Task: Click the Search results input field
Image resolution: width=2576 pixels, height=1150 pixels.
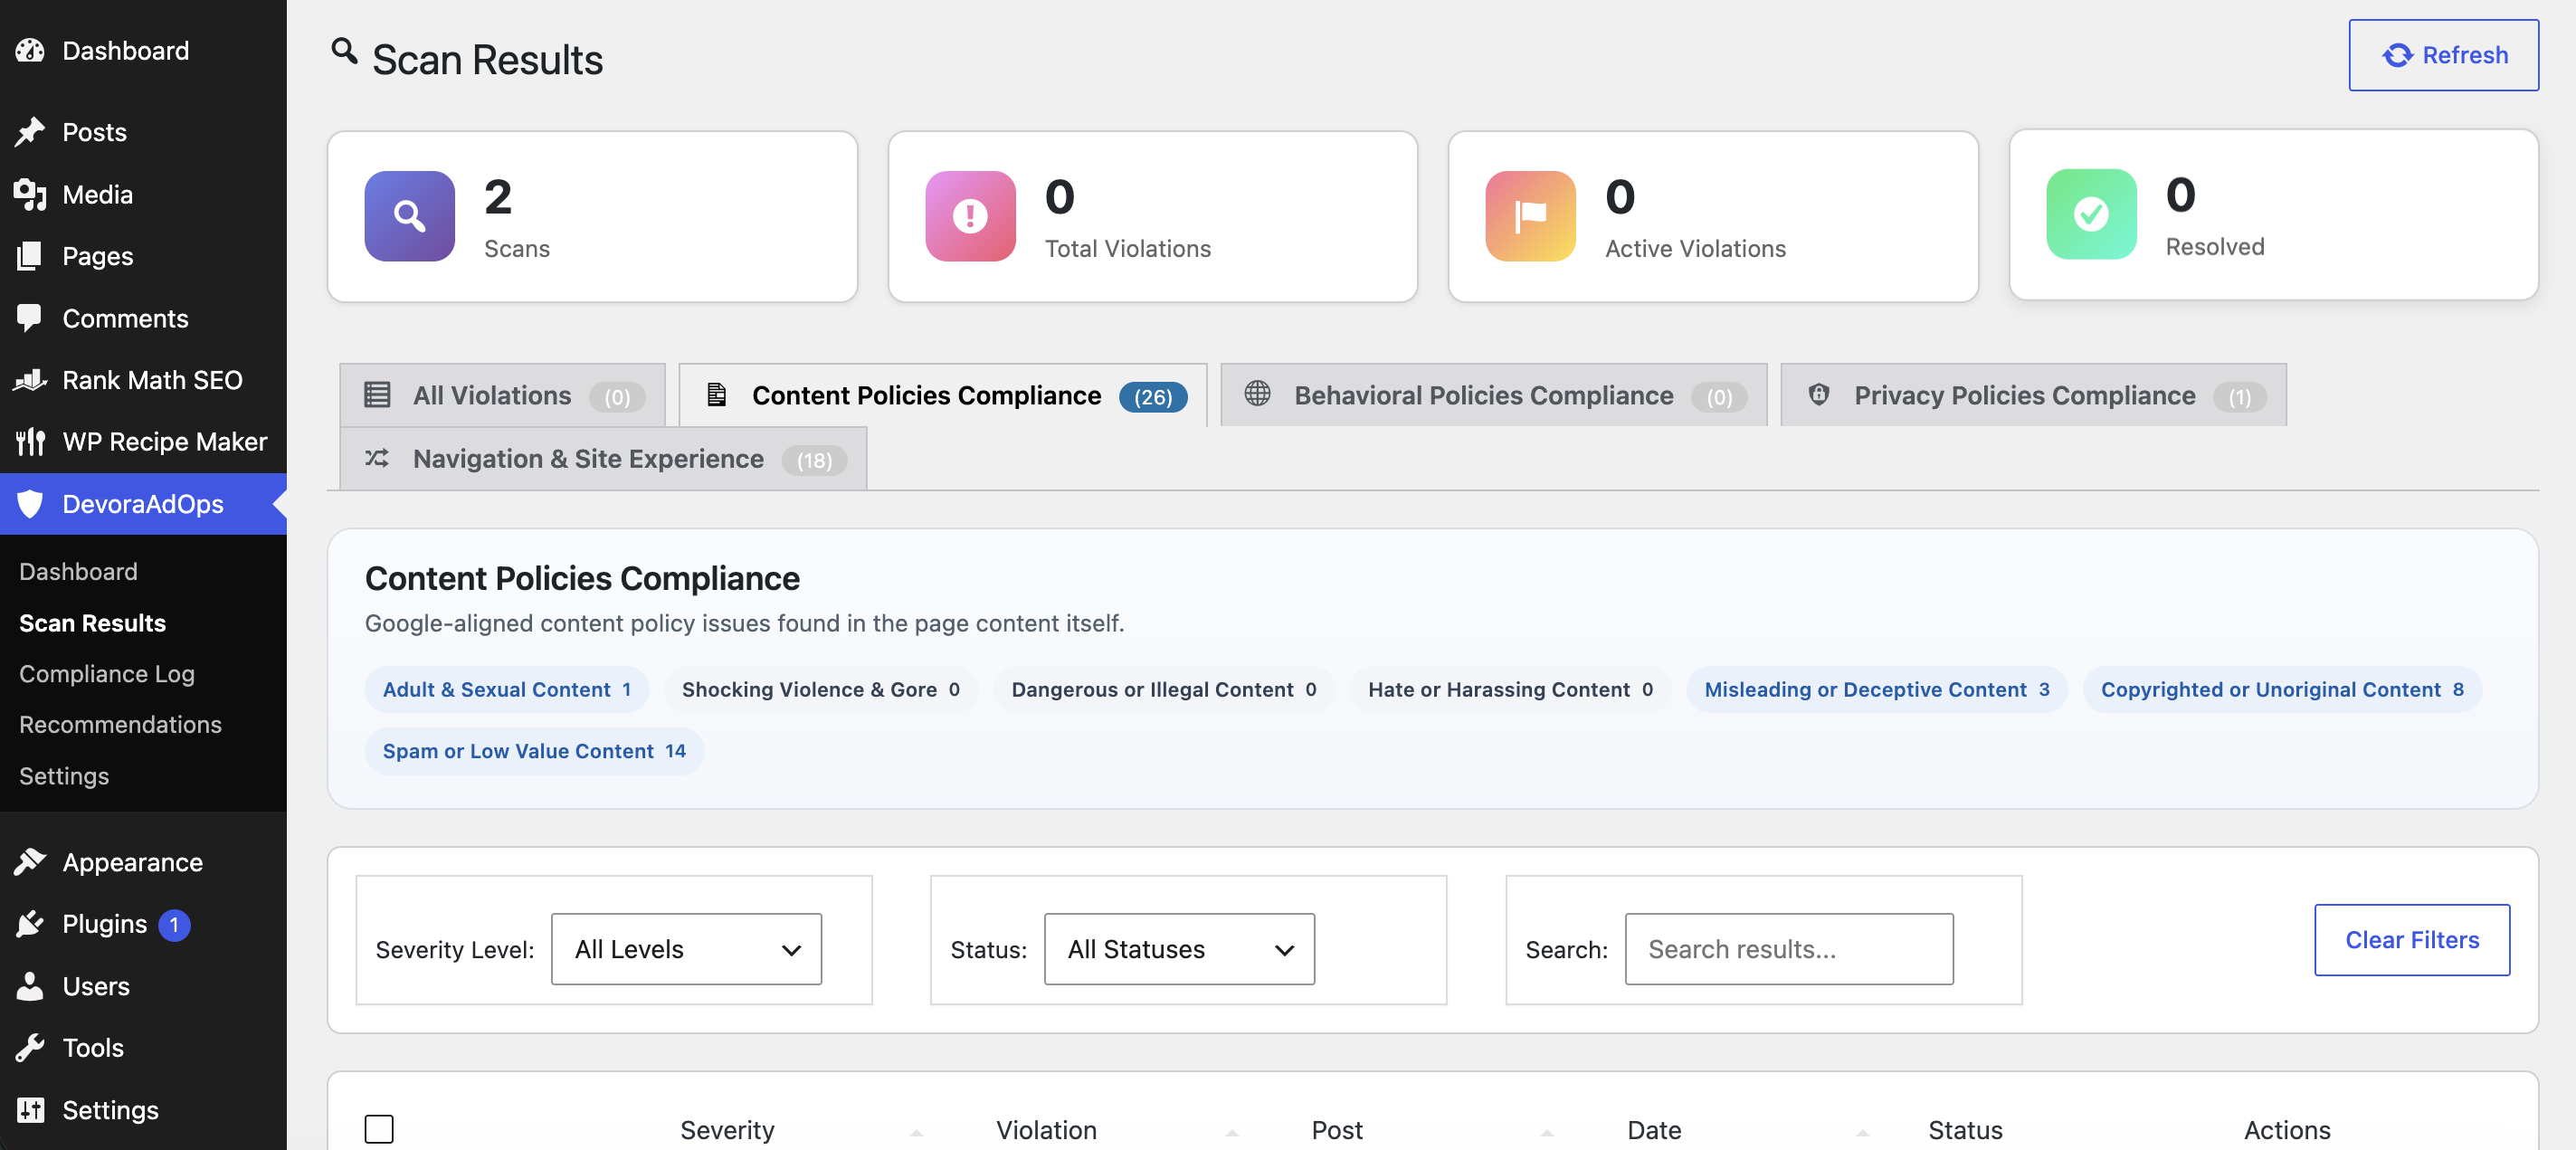Action: tap(1788, 949)
